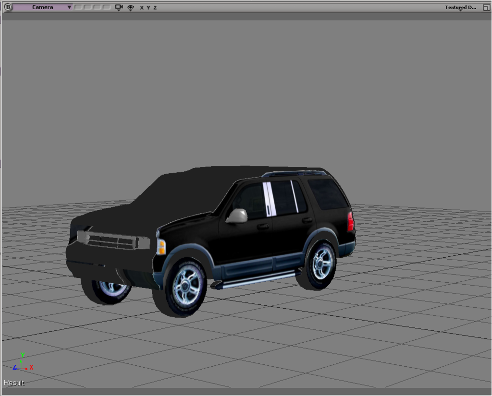Switch viewport to X axis view
The image size is (492, 396).
142,8
